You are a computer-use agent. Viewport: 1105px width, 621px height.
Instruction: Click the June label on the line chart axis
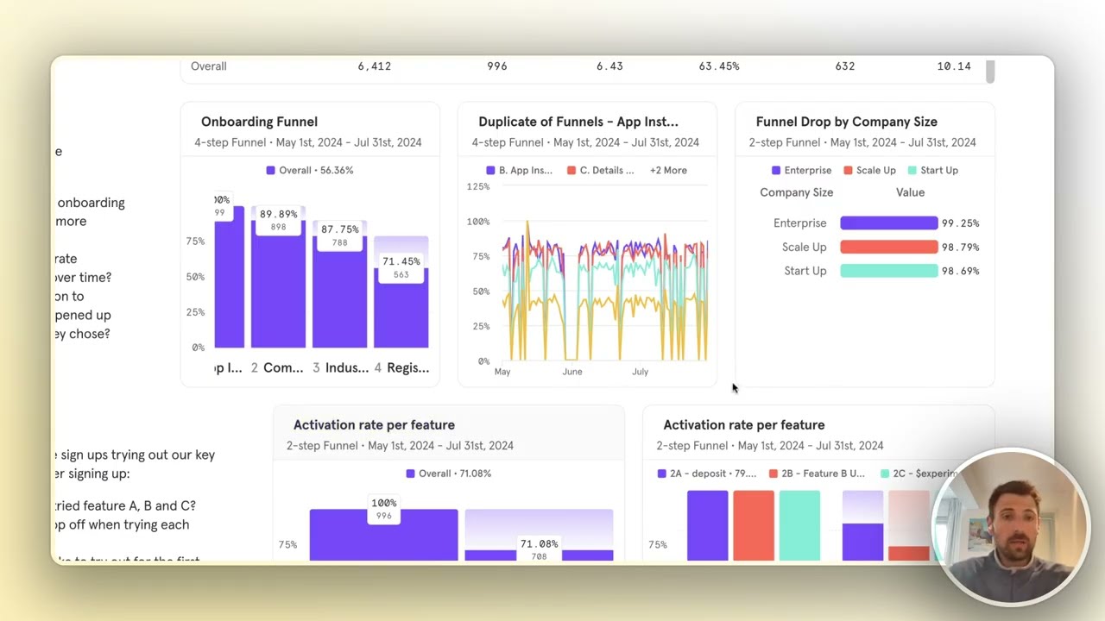pyautogui.click(x=571, y=372)
